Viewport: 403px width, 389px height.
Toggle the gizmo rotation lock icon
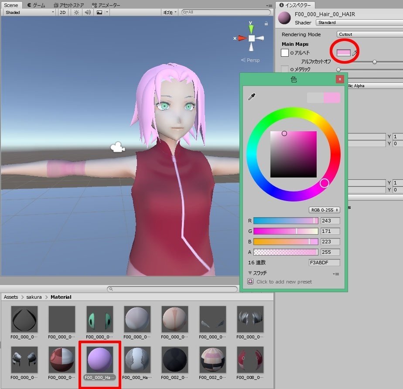tap(266, 24)
